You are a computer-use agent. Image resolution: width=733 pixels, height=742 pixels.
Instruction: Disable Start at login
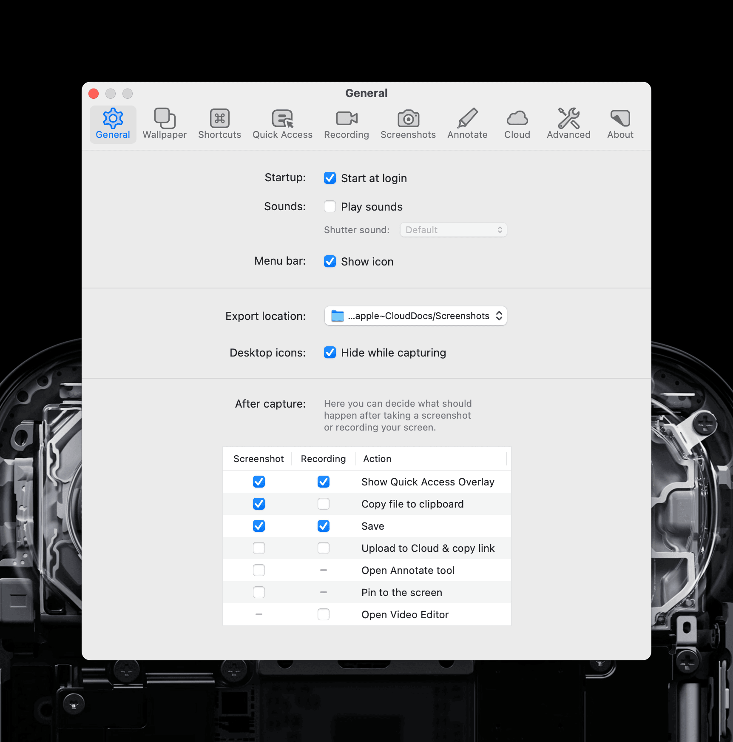point(330,178)
